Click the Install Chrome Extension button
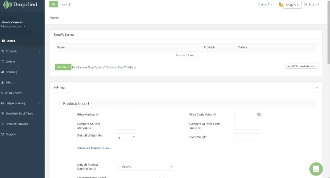This screenshot has height=178, width=330. [x=301, y=66]
